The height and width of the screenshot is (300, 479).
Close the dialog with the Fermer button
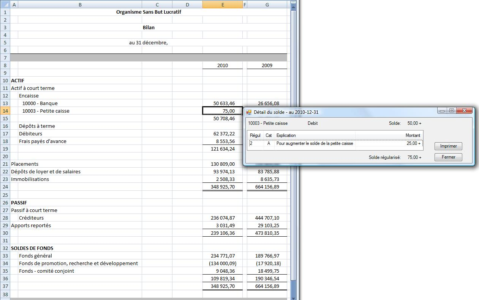coord(448,157)
